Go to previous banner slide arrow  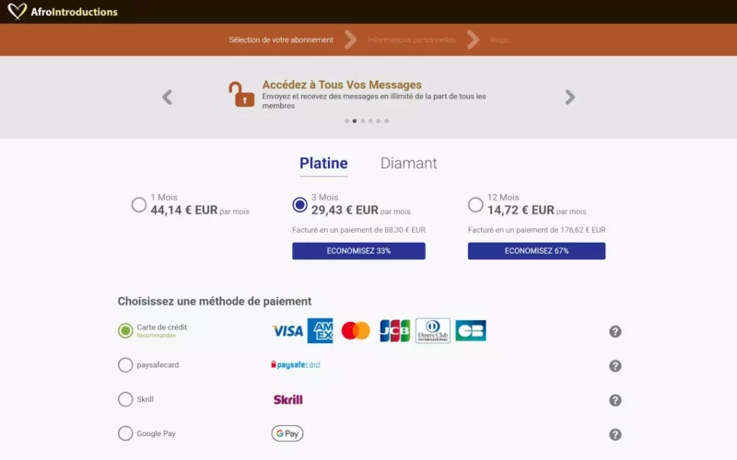coord(167,98)
